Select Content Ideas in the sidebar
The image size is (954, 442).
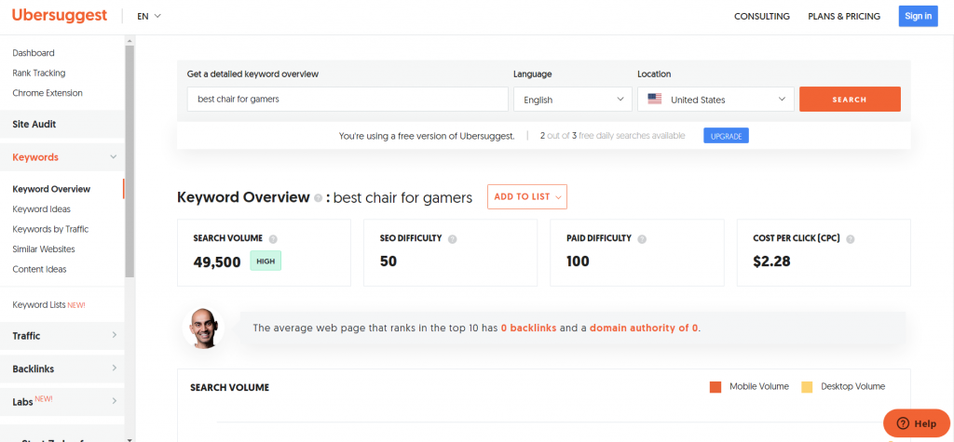[39, 269]
